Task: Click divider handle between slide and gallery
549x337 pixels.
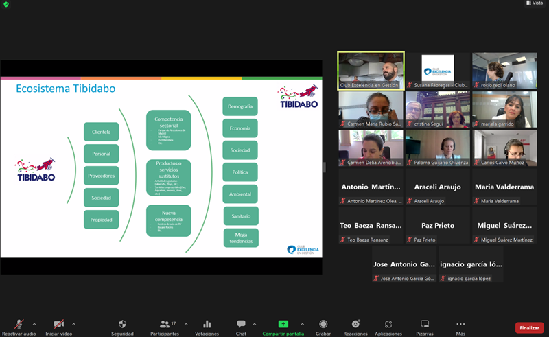Action: 325,167
